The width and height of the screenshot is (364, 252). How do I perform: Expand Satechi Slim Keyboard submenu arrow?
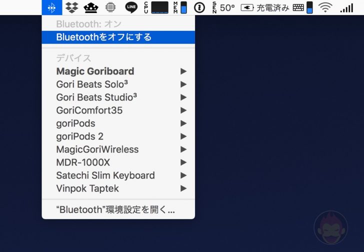click(183, 175)
